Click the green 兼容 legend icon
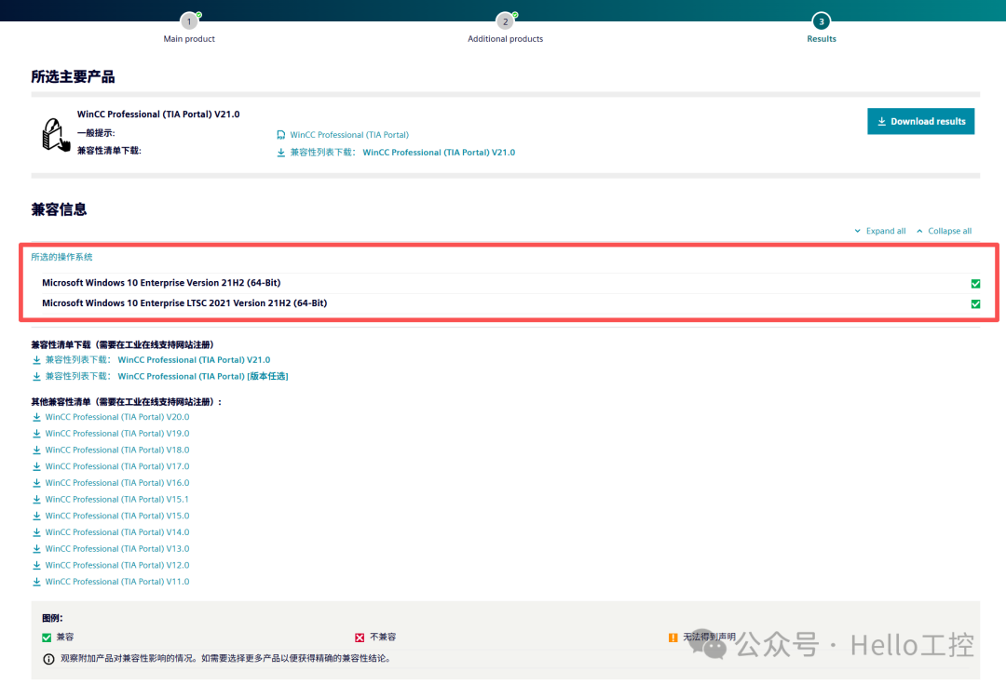The width and height of the screenshot is (1006, 685). (47, 638)
